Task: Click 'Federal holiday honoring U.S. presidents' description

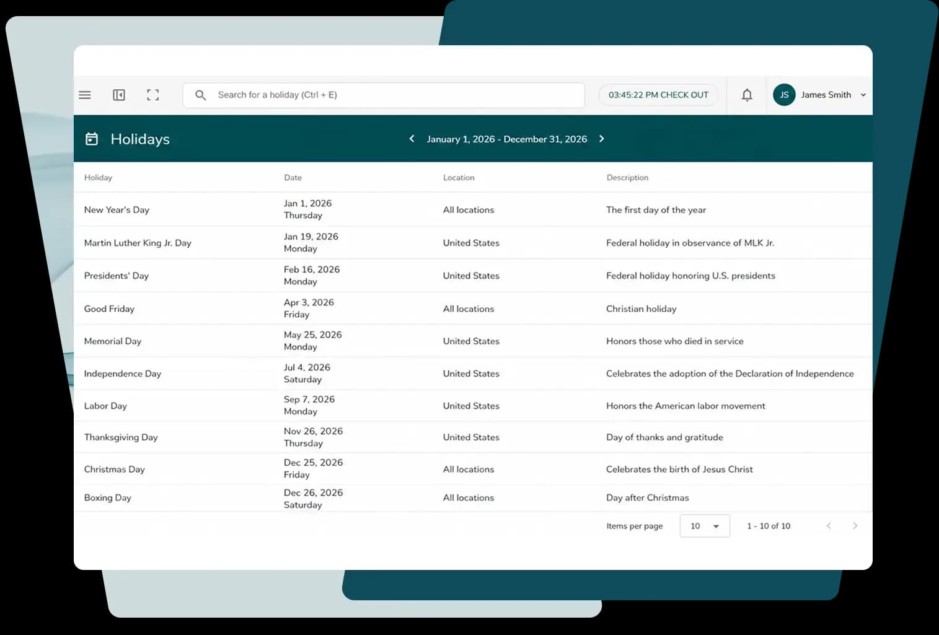Action: 690,276
